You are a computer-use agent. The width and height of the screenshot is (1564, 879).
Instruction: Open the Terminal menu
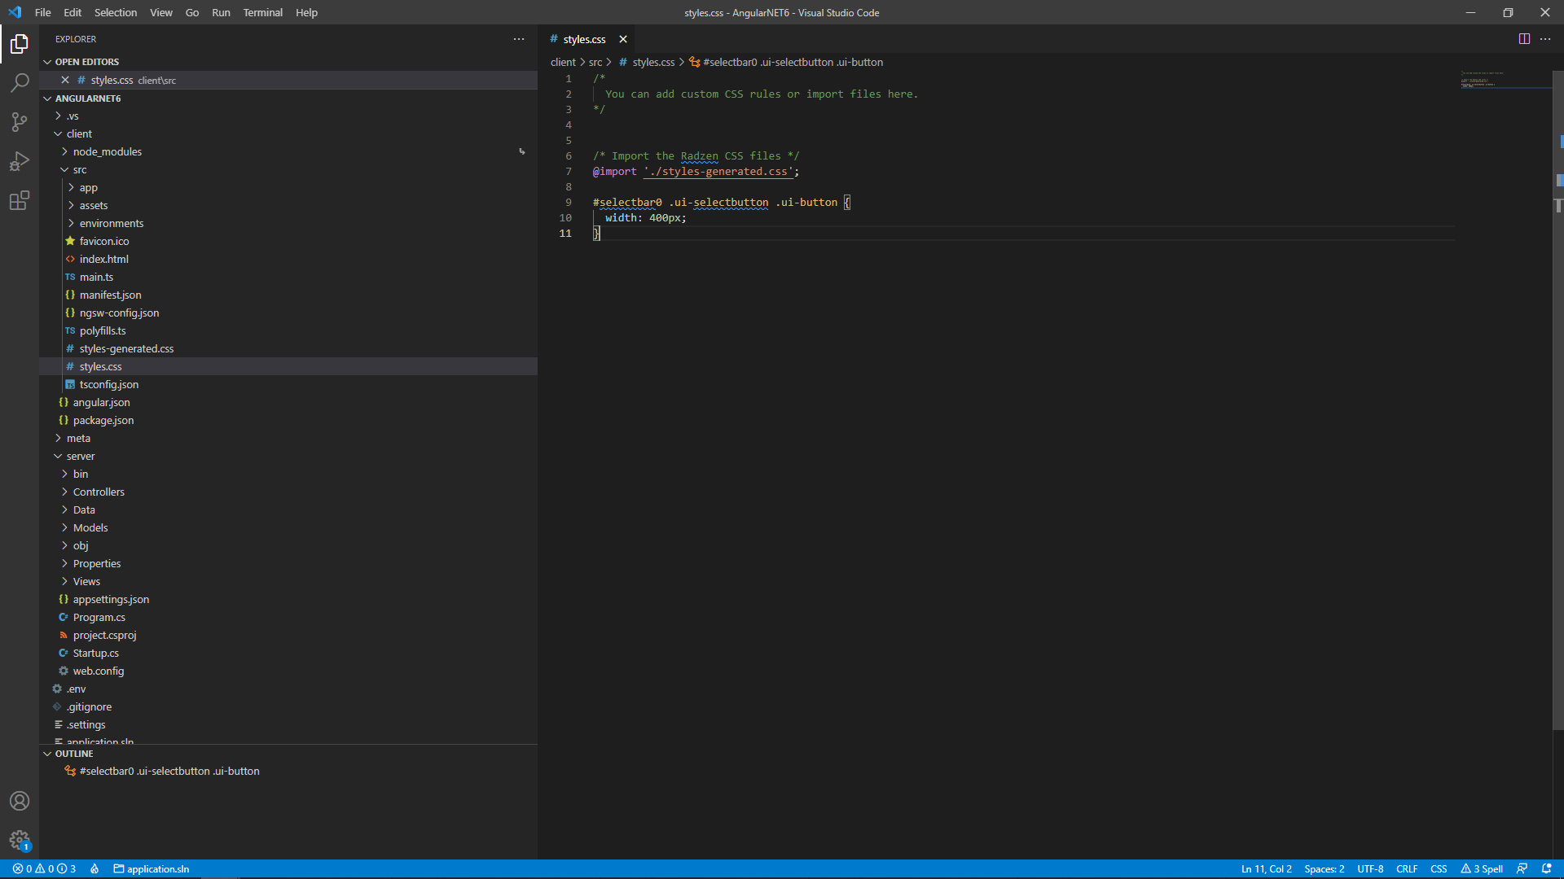click(x=262, y=12)
